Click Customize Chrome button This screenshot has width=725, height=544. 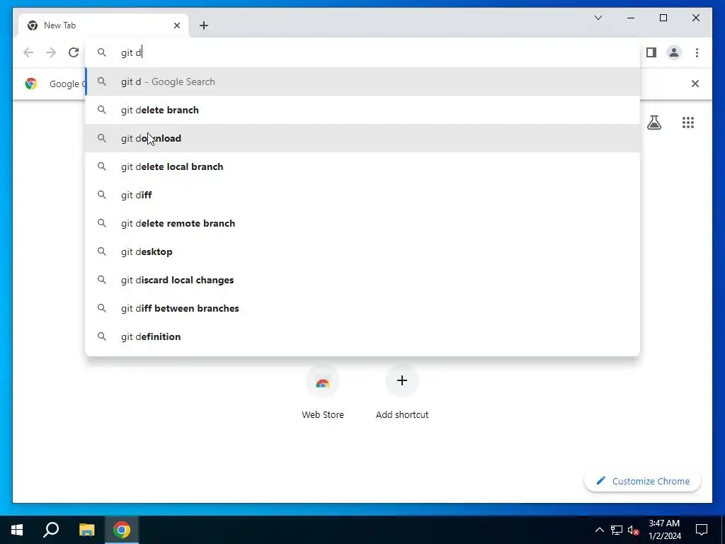pos(642,481)
